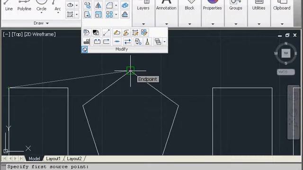Switch to the Layout1 tab
This screenshot has height=170, width=303.
tap(53, 159)
